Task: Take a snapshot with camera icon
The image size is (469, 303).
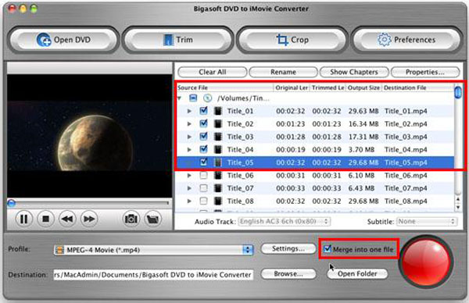Action: tap(131, 219)
